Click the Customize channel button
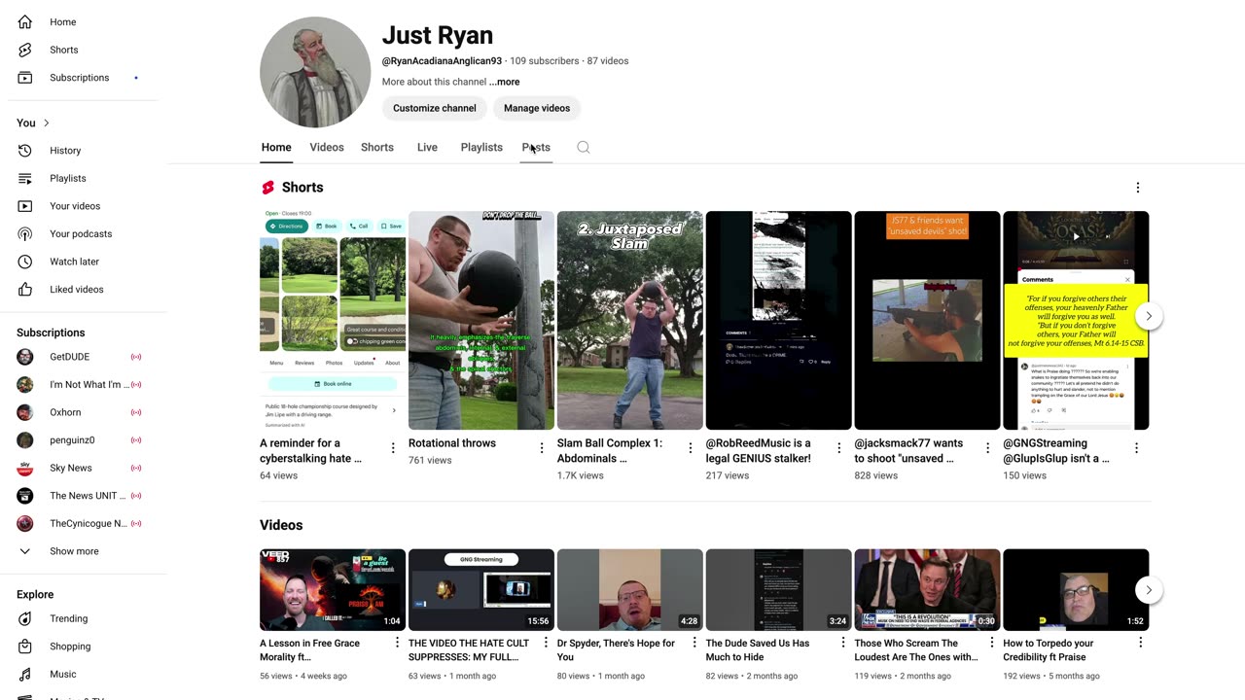1245x700 pixels. pos(435,108)
